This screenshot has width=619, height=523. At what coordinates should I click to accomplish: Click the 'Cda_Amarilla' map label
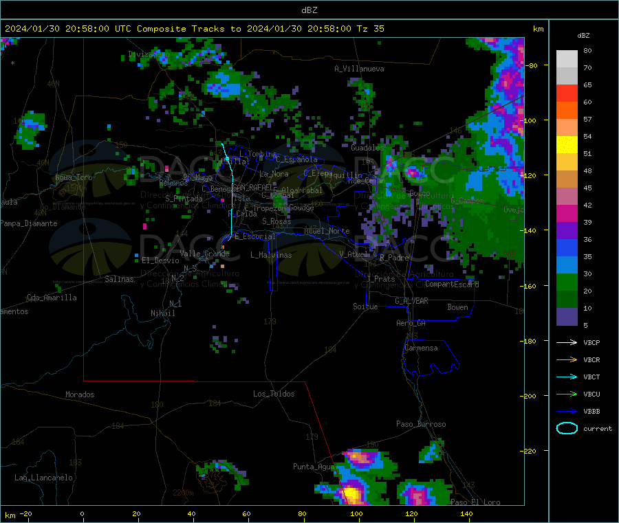point(52,298)
